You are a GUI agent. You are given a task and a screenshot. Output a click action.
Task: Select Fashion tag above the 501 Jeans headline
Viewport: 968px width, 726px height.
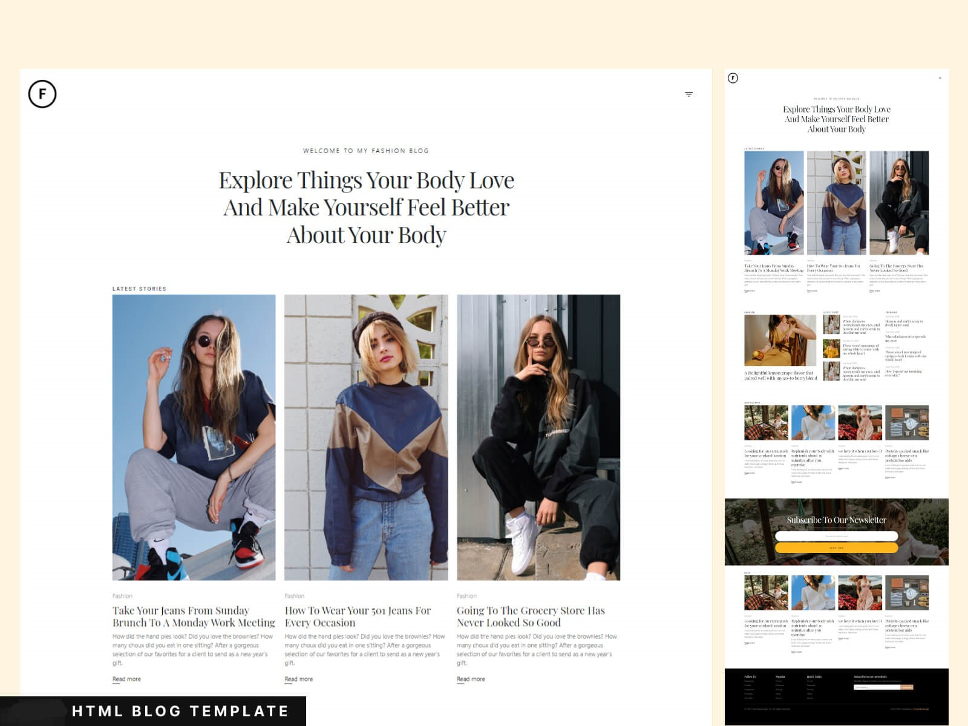(x=295, y=596)
